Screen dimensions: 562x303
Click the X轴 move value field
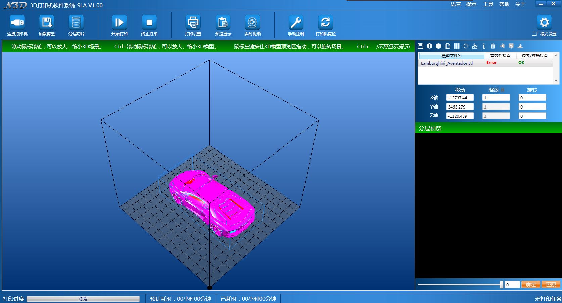[x=460, y=98]
